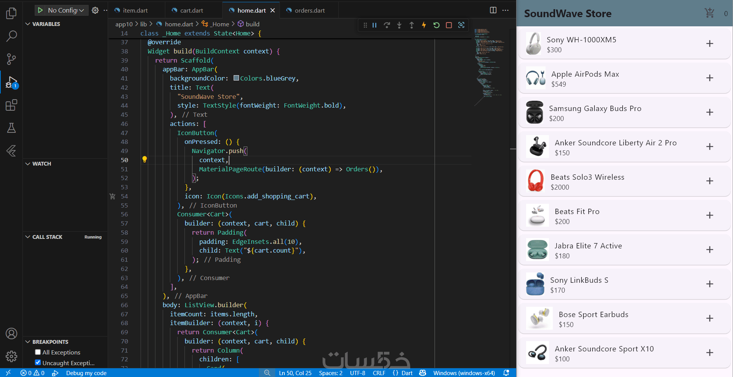The height and width of the screenshot is (377, 733).
Task: Change indentation via Spaces: 2
Action: (x=331, y=373)
